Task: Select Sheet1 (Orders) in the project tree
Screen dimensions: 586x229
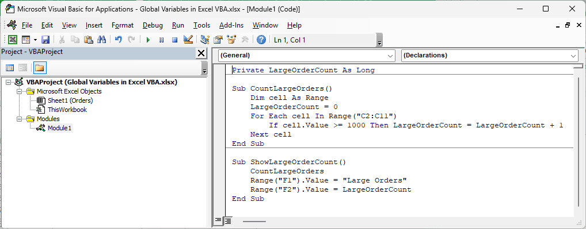Action: [70, 100]
